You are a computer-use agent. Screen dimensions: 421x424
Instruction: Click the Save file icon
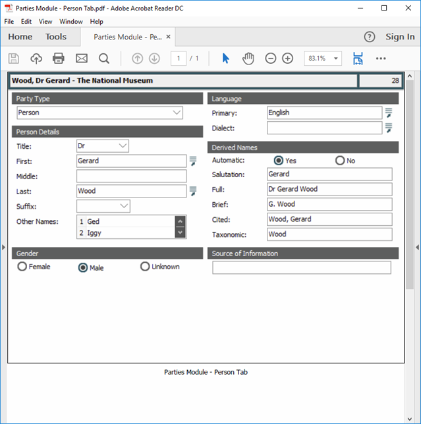tap(14, 59)
